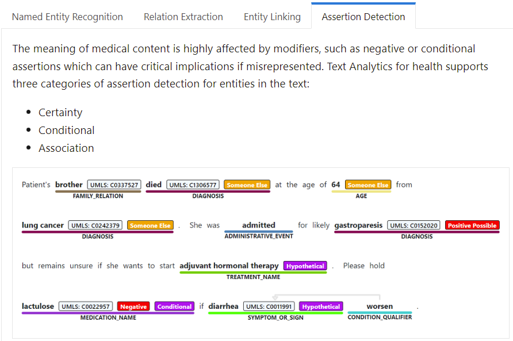Select the Hypothetical tag after adjuvant hormonal therapy
This screenshot has width=513, height=341.
(305, 266)
